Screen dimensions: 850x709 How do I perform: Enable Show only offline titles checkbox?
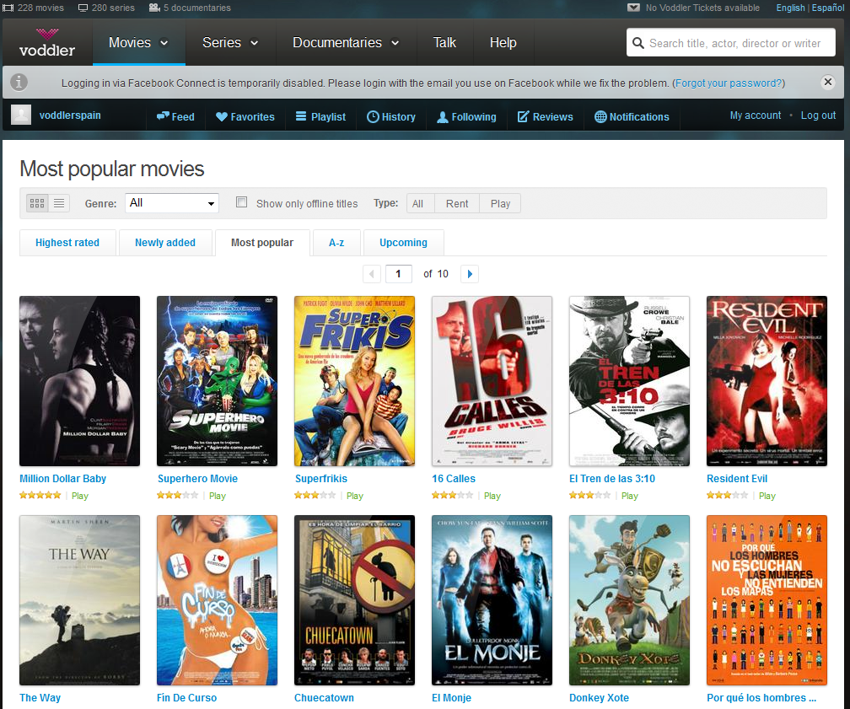pos(242,202)
